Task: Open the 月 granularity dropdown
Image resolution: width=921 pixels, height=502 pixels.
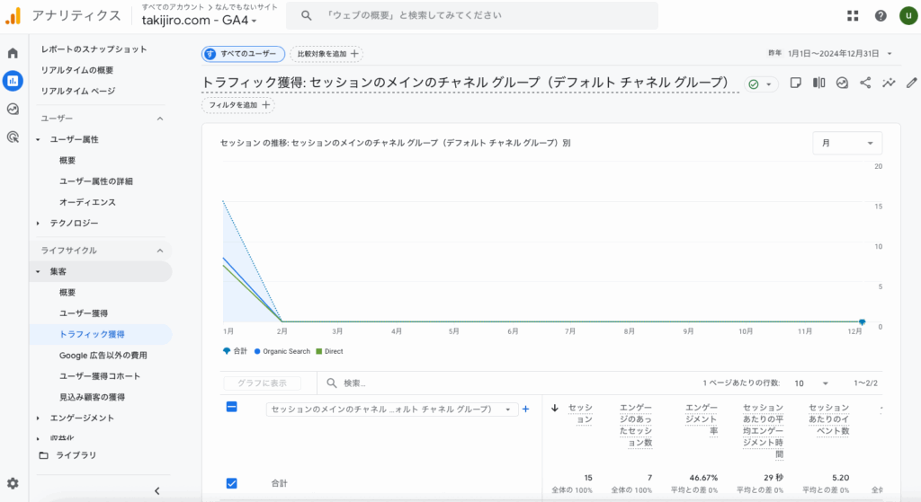Action: point(847,143)
